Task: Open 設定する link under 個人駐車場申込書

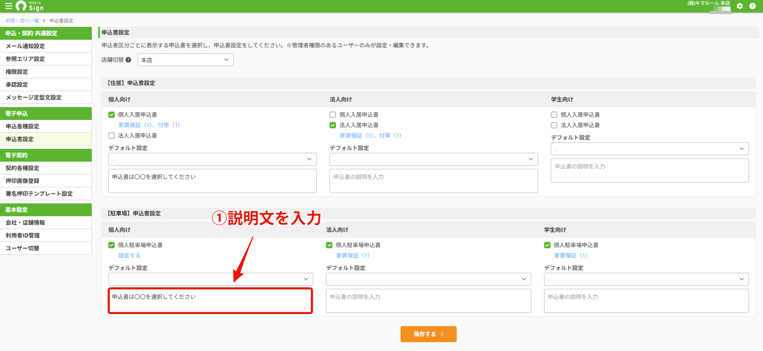Action: pos(130,256)
